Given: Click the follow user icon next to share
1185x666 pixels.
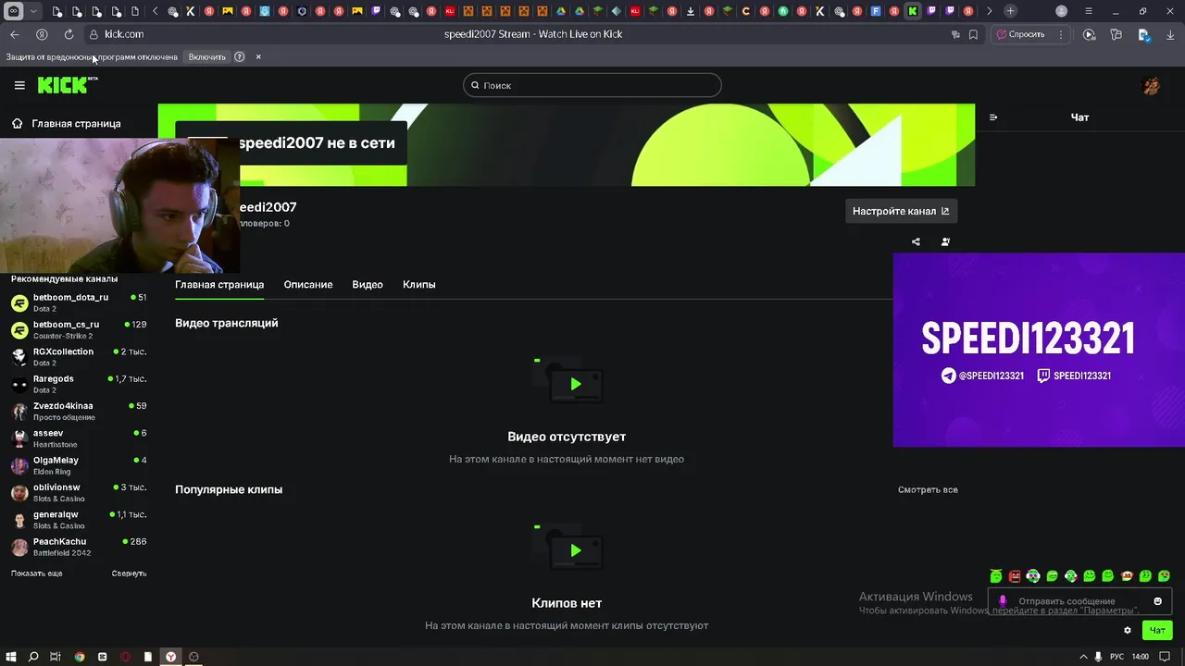Looking at the screenshot, I should point(945,241).
